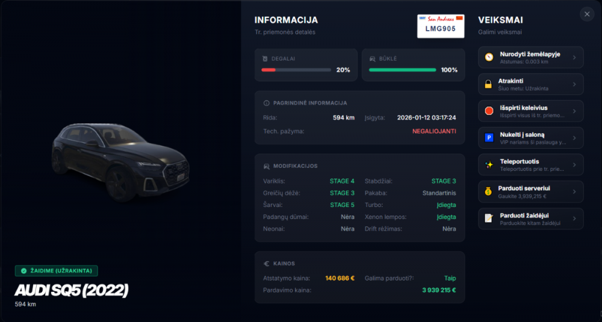The height and width of the screenshot is (322, 602).
Task: Click the red stop icon for Išspirti keleivius
Action: tap(489, 111)
